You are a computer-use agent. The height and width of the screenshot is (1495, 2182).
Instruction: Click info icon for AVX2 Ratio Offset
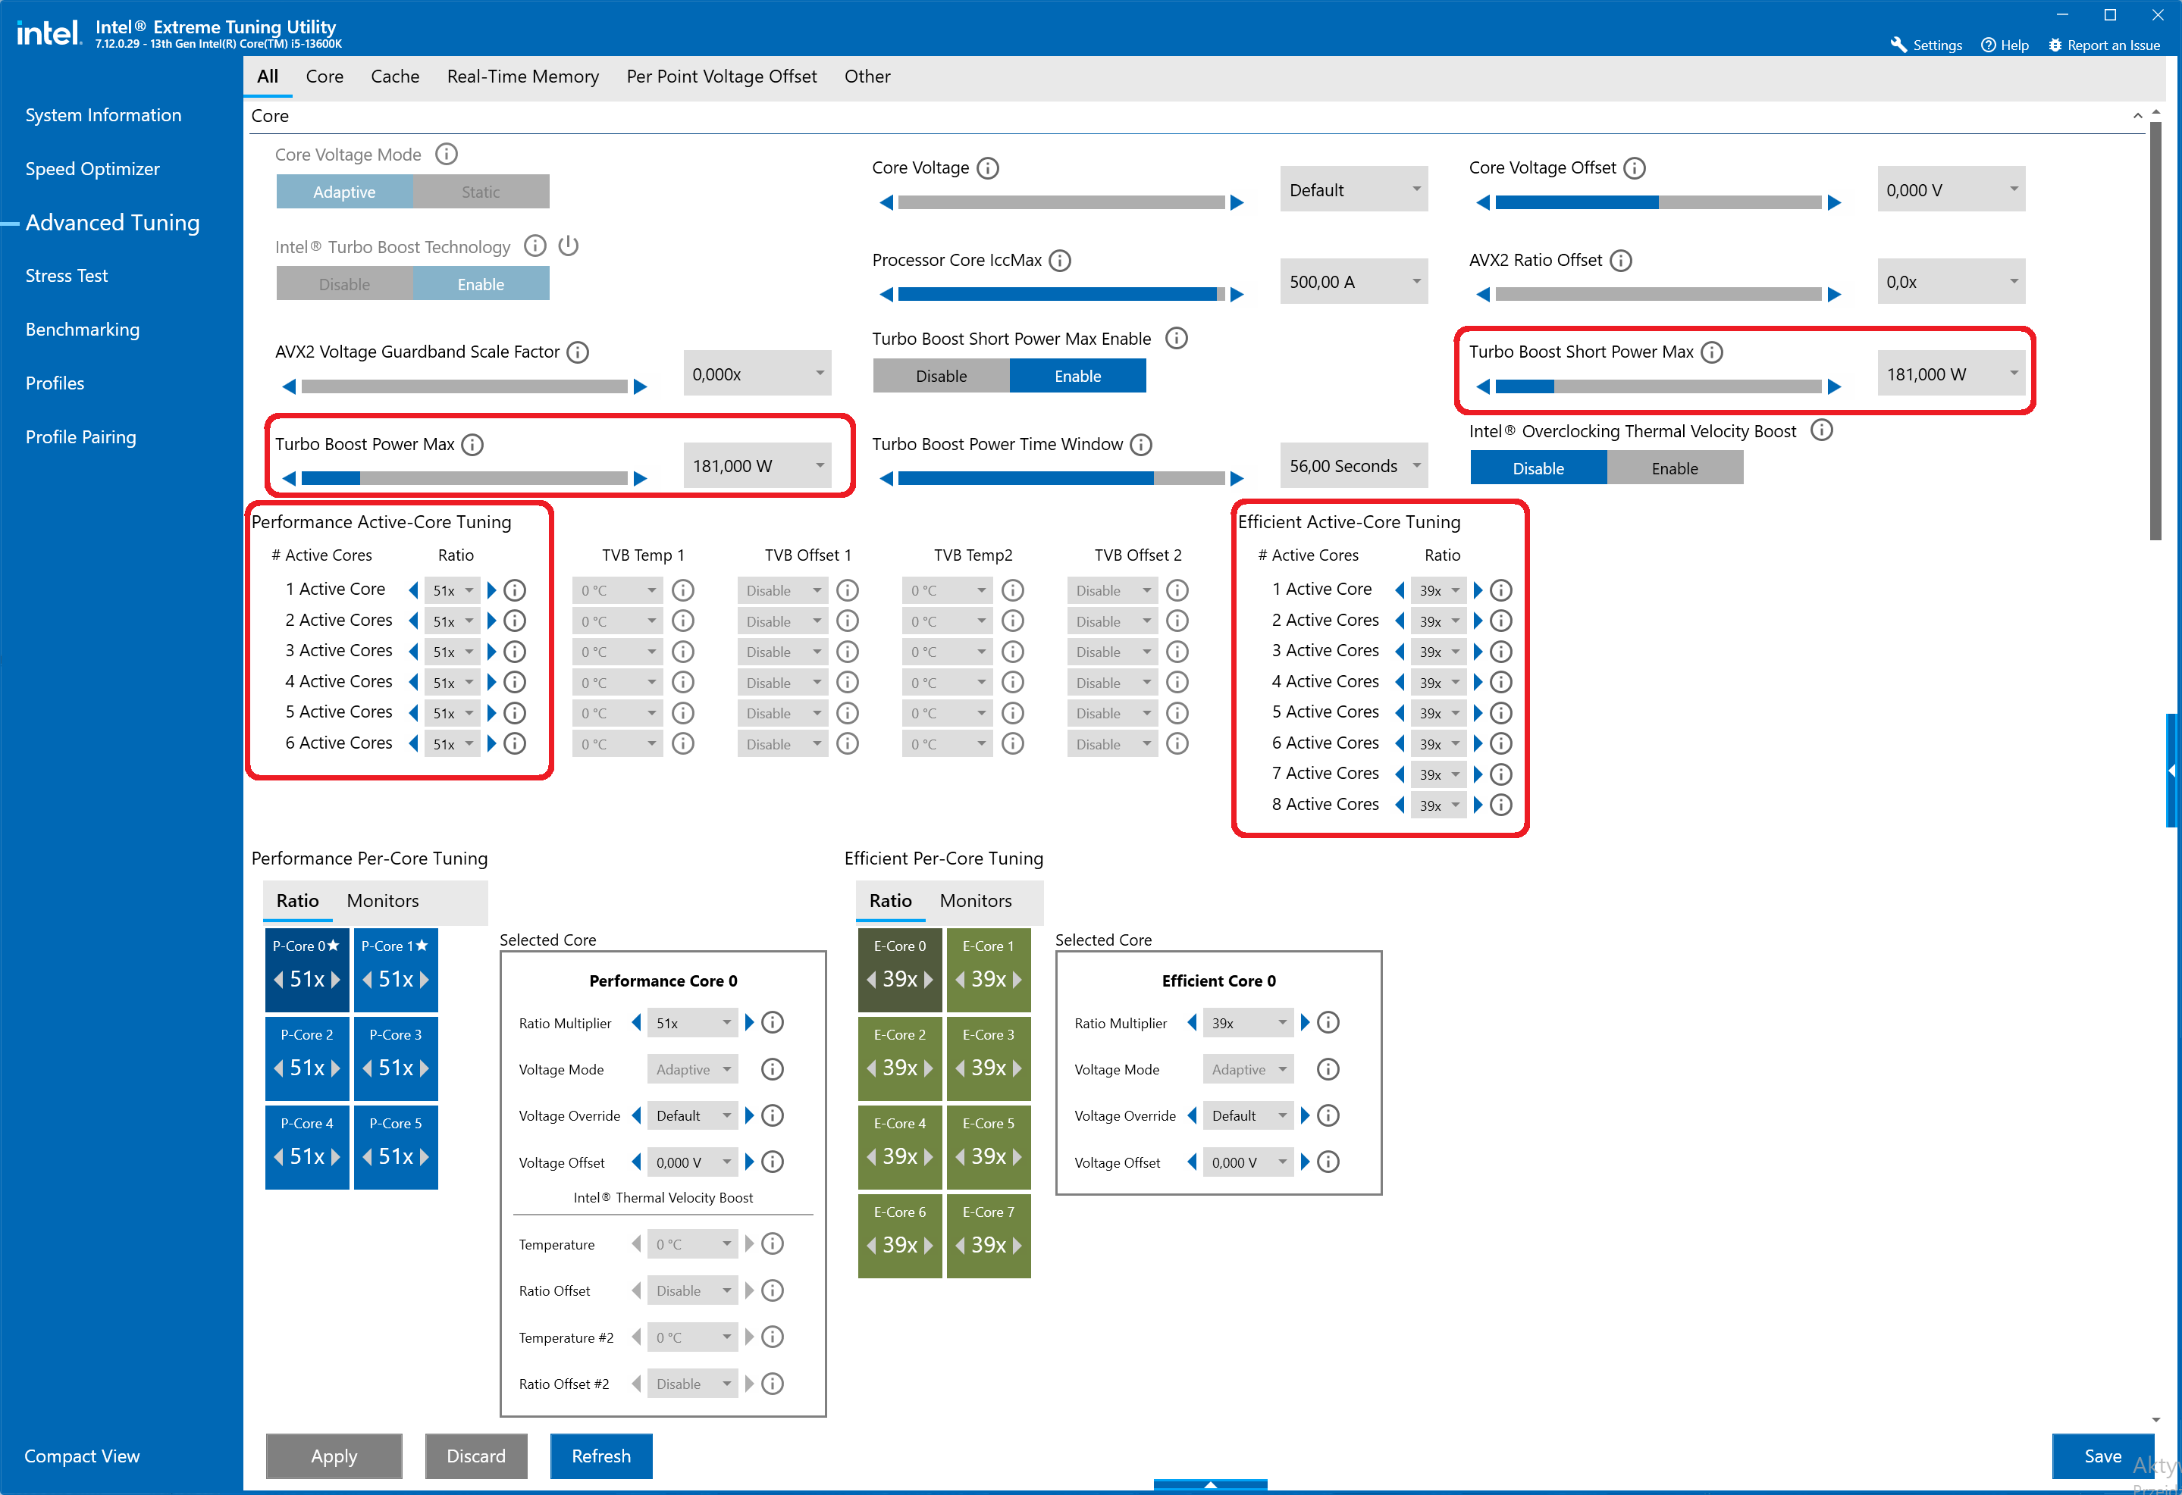pyautogui.click(x=1620, y=260)
